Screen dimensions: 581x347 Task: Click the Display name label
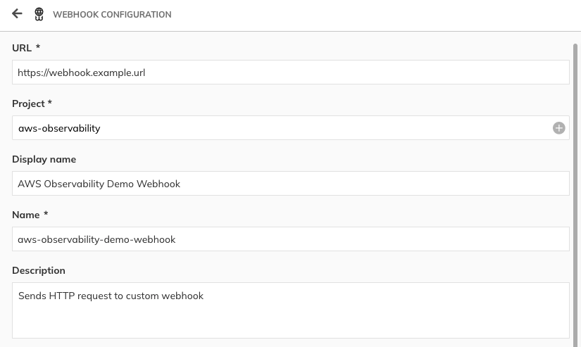point(44,159)
